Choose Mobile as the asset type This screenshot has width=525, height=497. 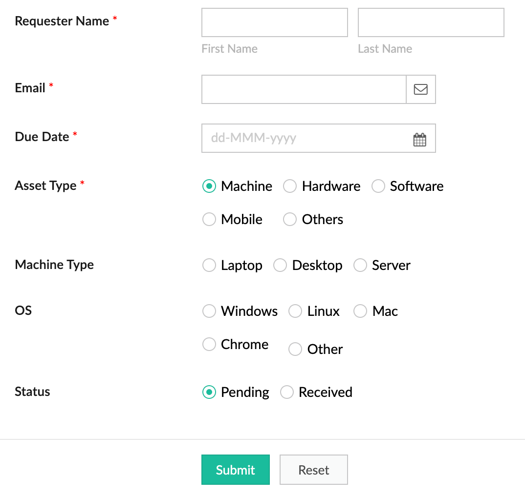[x=209, y=219]
